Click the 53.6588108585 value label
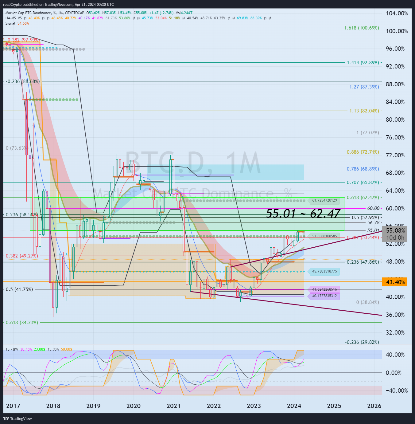This screenshot has width=415, height=424. click(x=324, y=236)
